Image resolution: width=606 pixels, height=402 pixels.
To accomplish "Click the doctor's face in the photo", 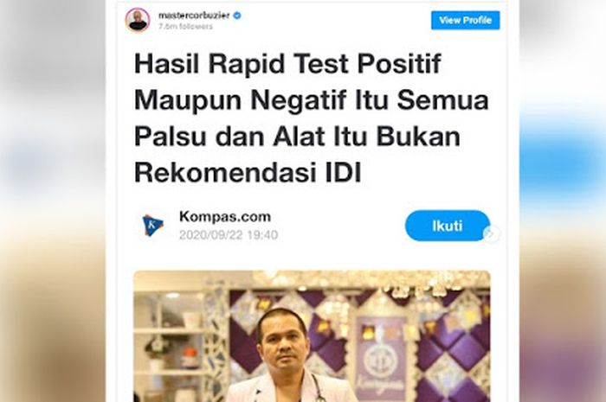I will (285, 343).
